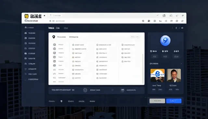Open the dropdown dot next to logo text
This screenshot has width=208, height=119.
click(x=45, y=16)
